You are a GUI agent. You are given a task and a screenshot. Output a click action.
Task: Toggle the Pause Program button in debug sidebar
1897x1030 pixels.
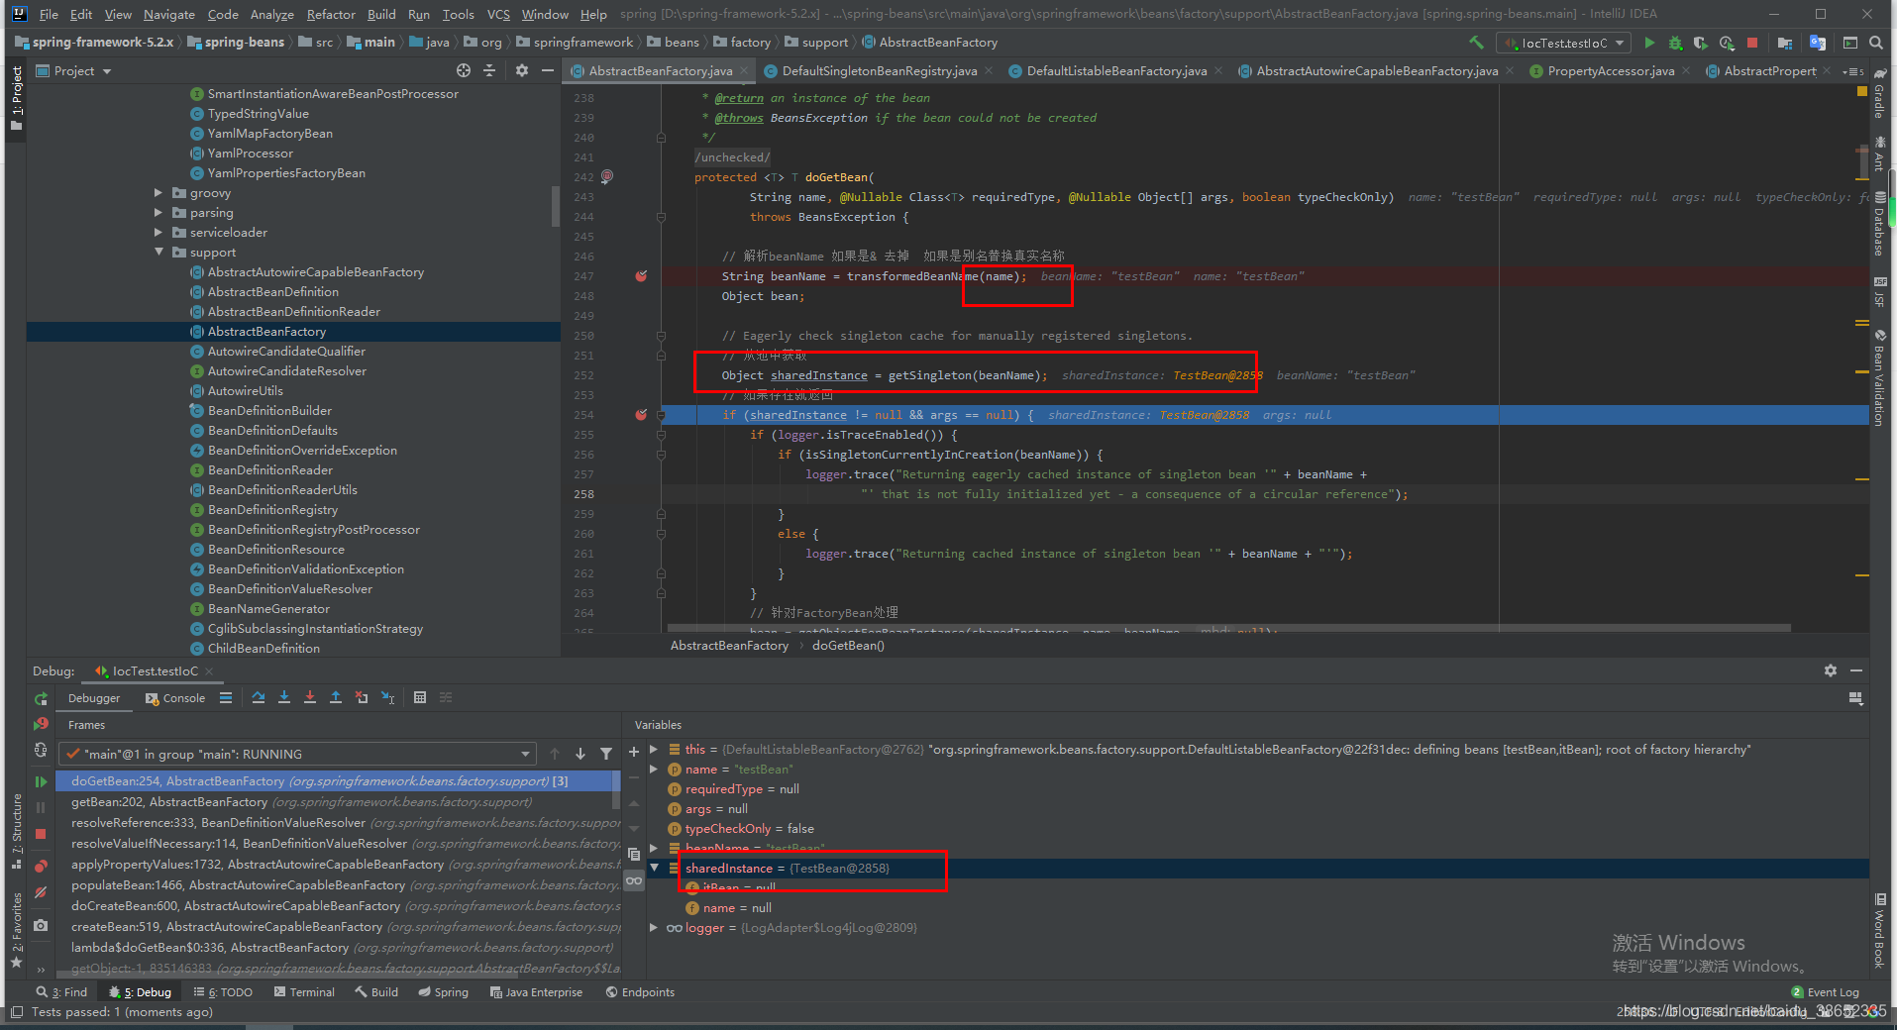tap(41, 807)
